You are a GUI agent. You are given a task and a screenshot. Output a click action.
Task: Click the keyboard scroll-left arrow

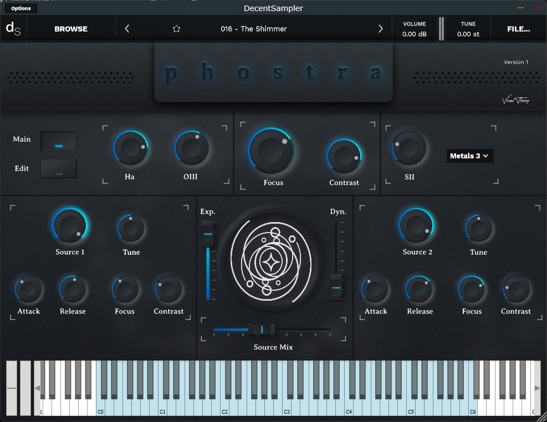pyautogui.click(x=37, y=388)
